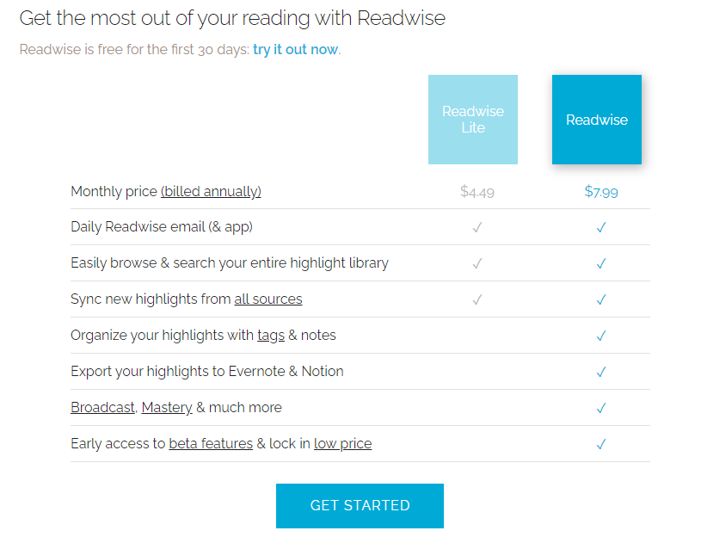Click the $7.99 Readwise price
This screenshot has height=543, width=701.
(601, 192)
